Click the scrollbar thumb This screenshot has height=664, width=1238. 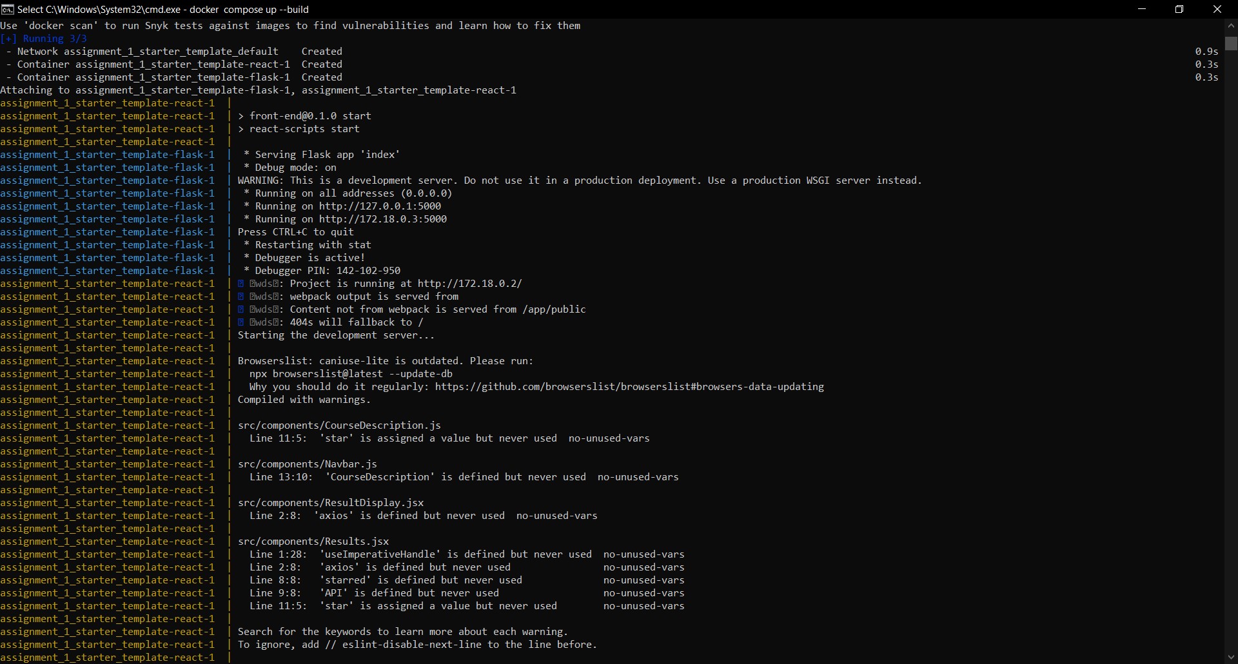1231,43
